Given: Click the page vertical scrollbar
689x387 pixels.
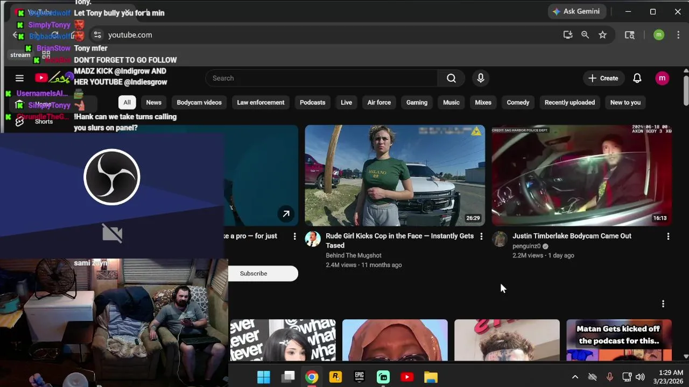Looking at the screenshot, I should (x=685, y=91).
